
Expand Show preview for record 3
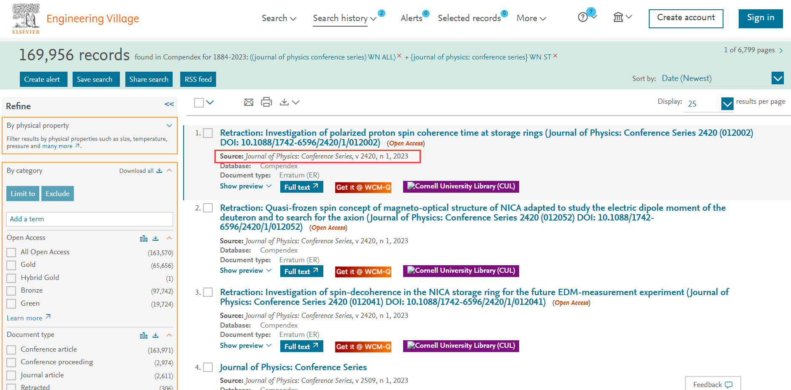246,345
